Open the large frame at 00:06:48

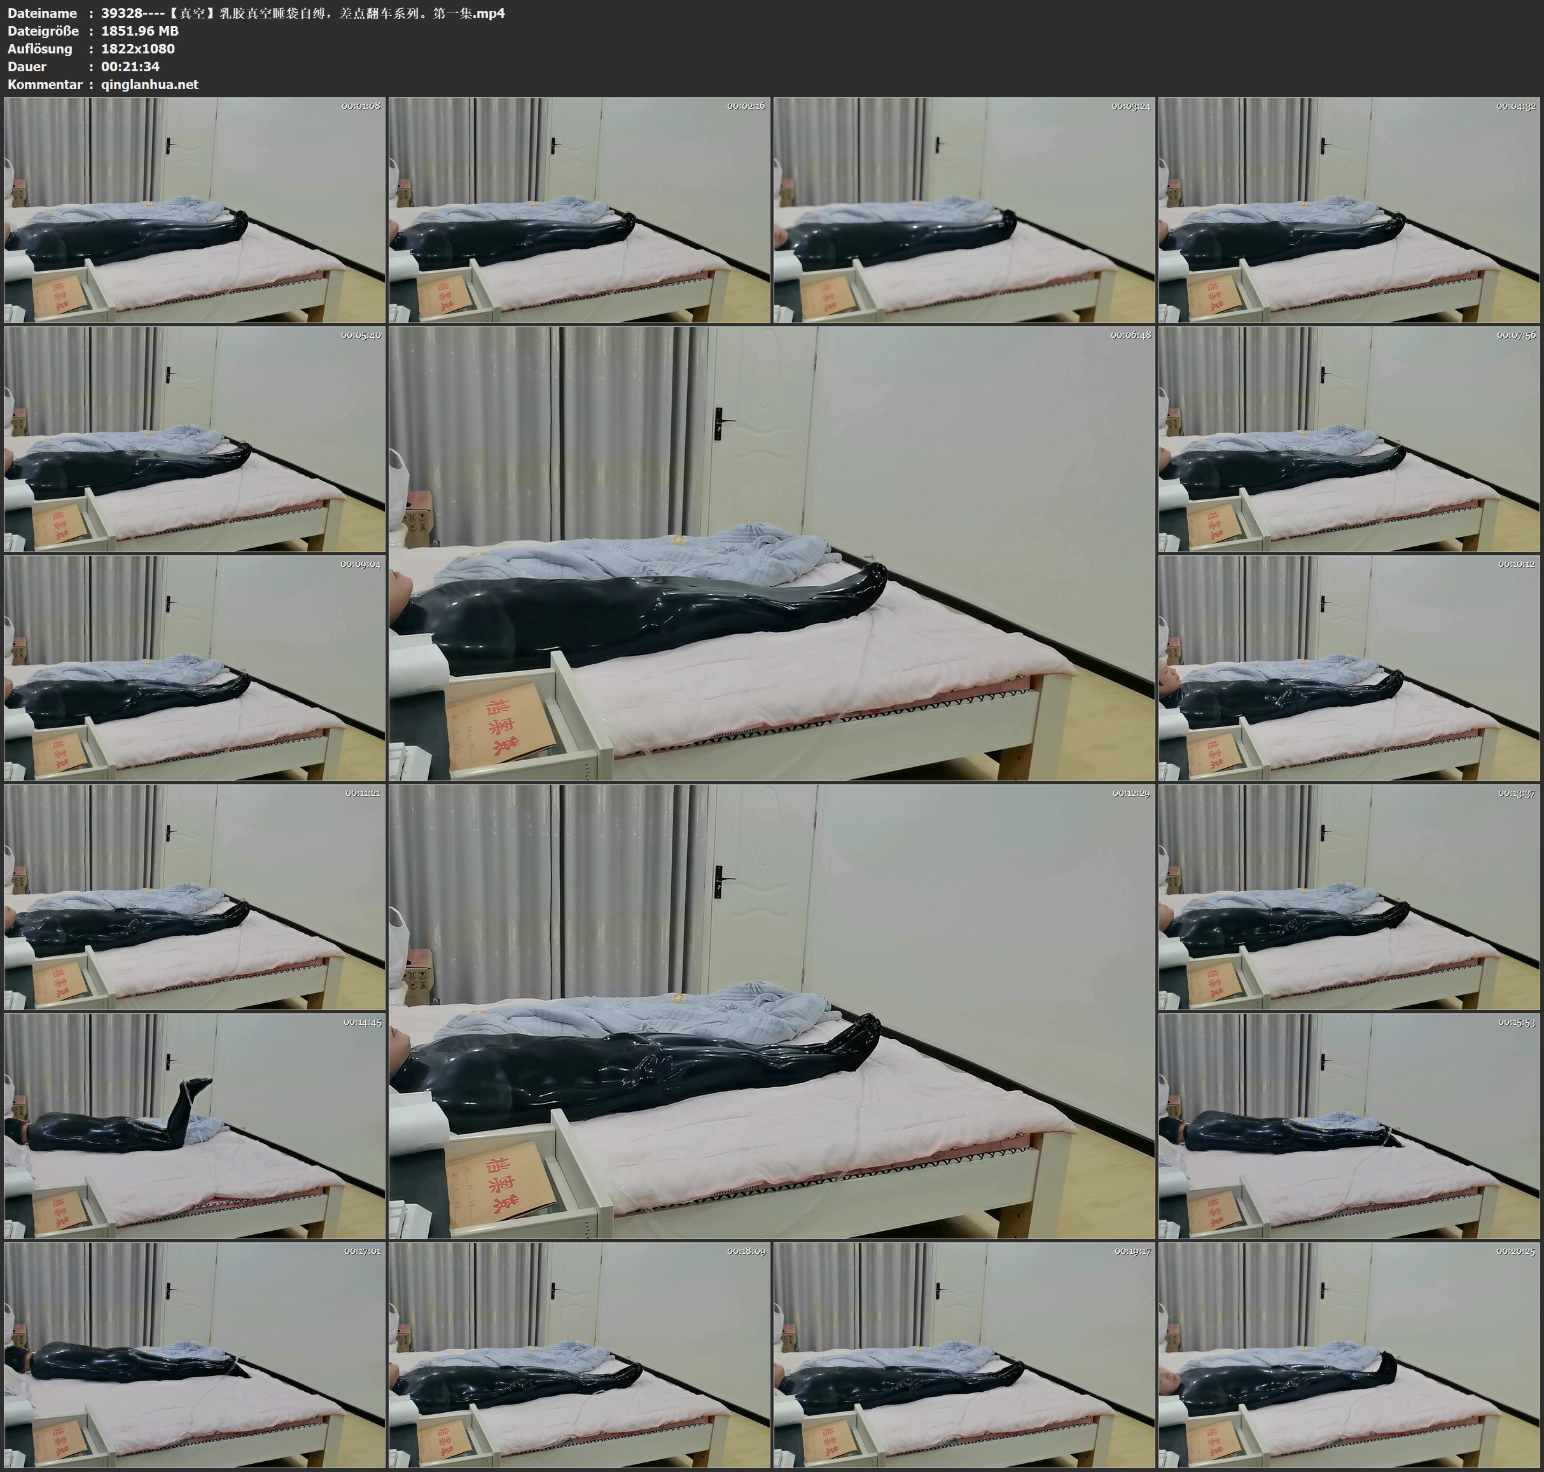(x=771, y=553)
